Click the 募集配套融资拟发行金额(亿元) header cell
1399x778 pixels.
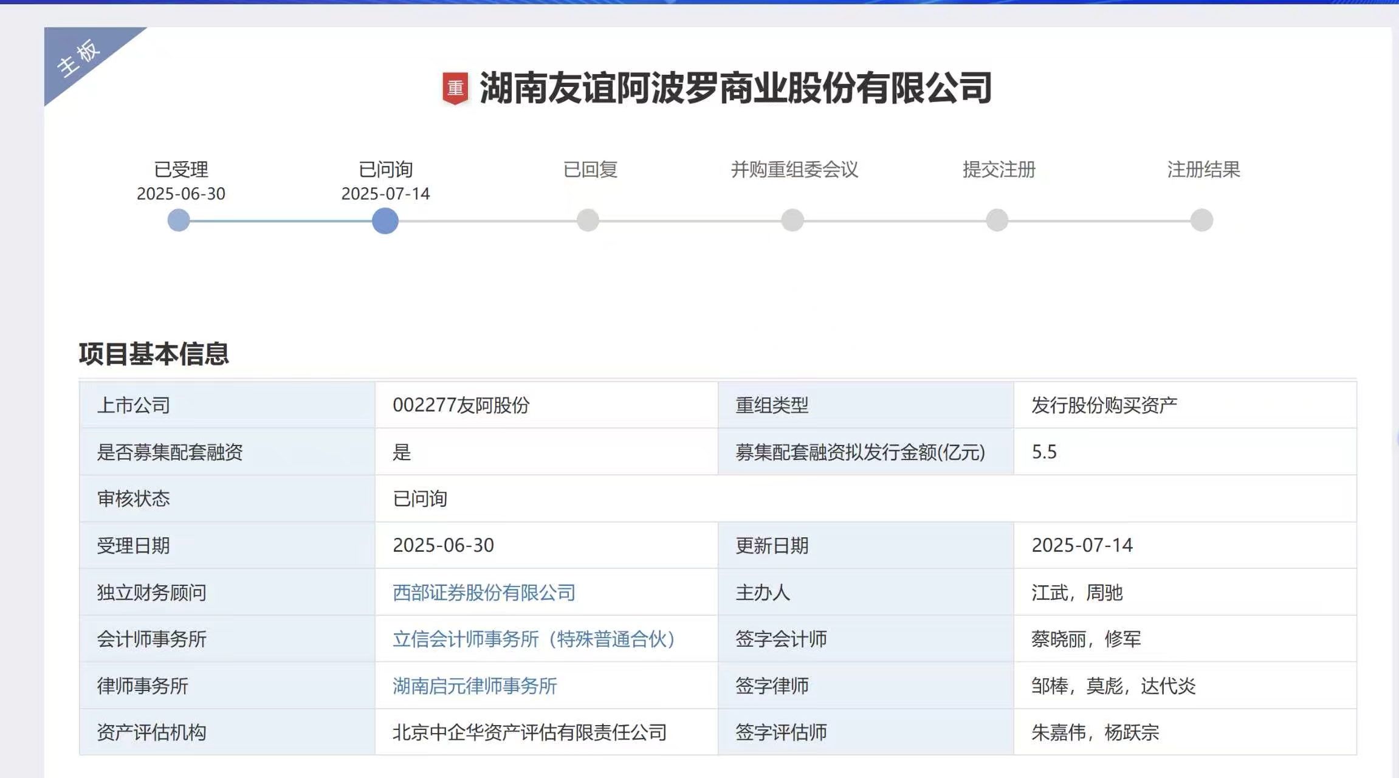tap(866, 452)
